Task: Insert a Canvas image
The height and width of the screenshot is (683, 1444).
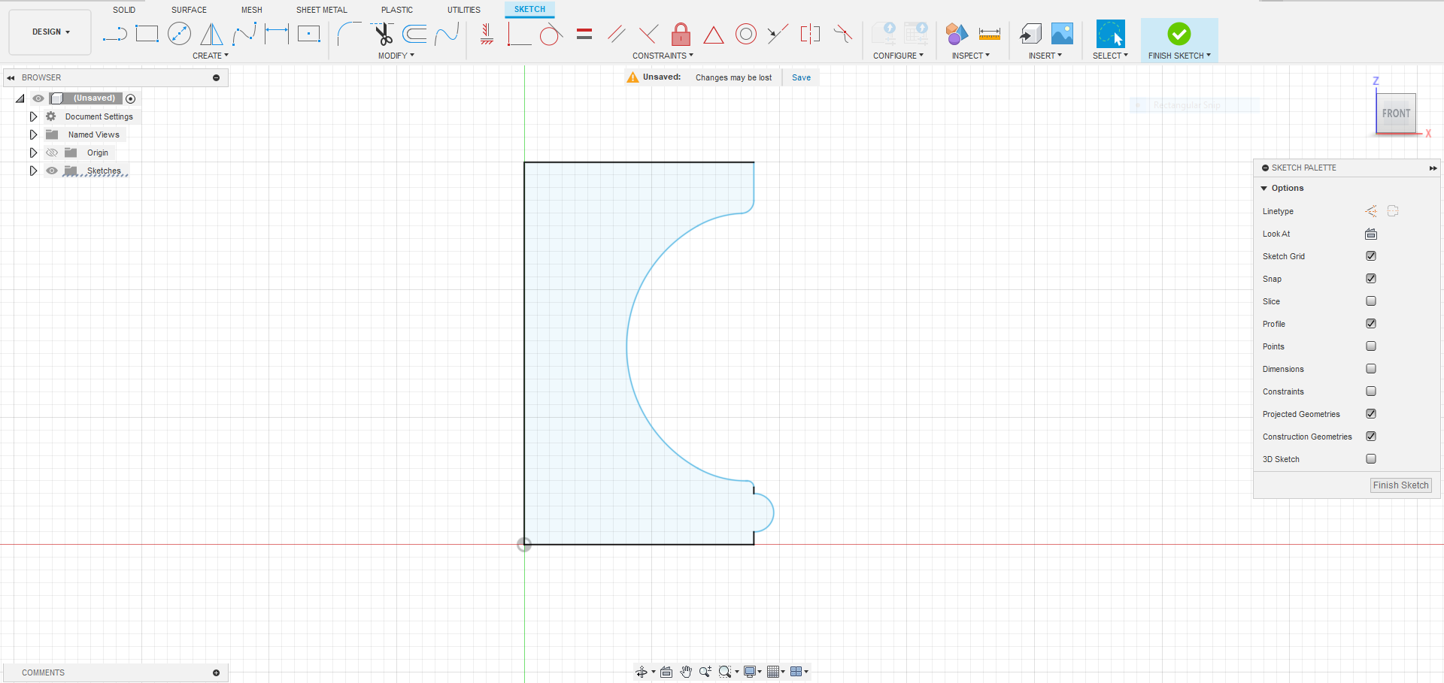Action: tap(1062, 34)
